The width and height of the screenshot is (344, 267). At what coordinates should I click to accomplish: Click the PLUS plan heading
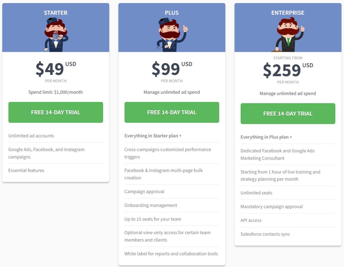click(172, 13)
